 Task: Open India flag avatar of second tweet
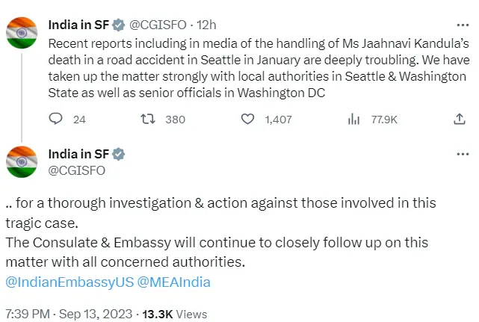[x=22, y=162]
